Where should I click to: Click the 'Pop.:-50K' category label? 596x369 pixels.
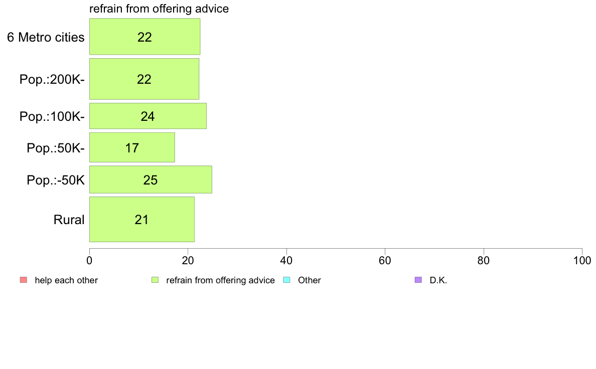click(x=56, y=180)
